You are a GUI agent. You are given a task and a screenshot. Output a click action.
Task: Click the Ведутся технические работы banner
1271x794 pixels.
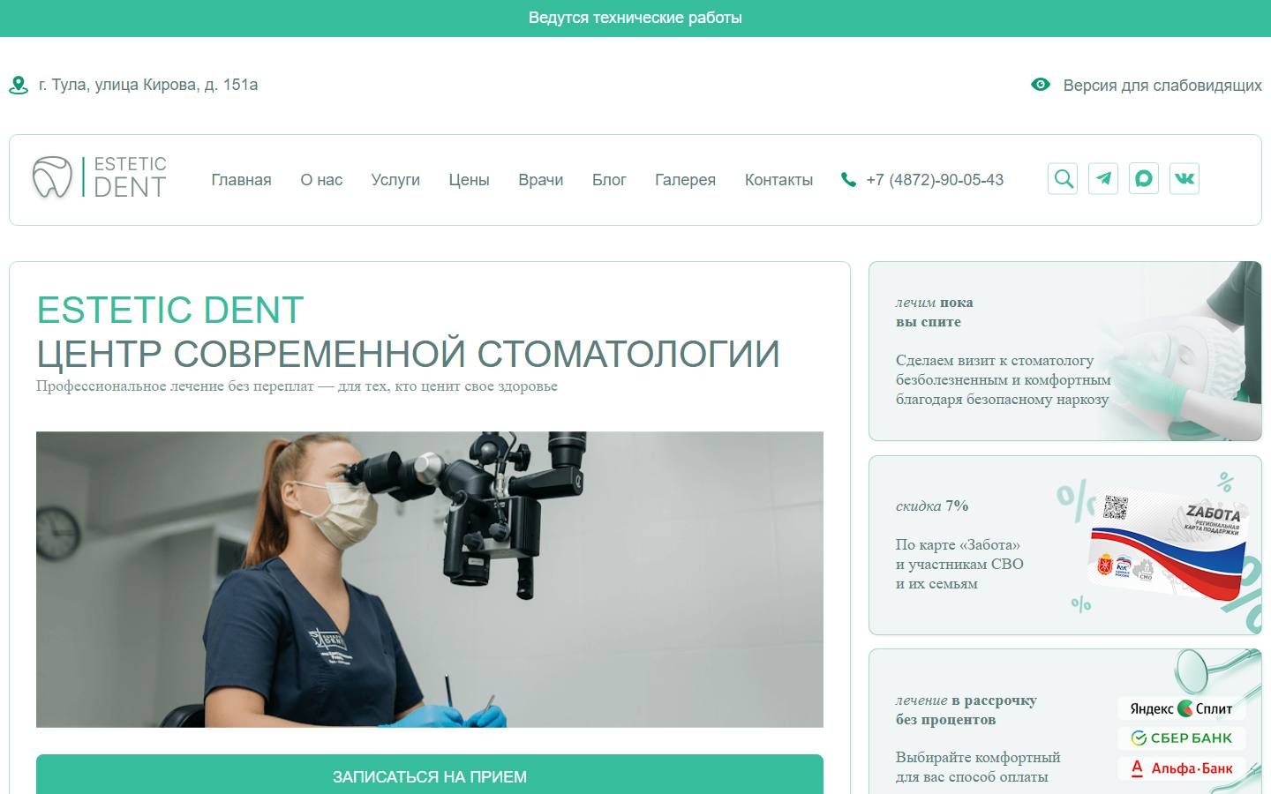click(635, 18)
